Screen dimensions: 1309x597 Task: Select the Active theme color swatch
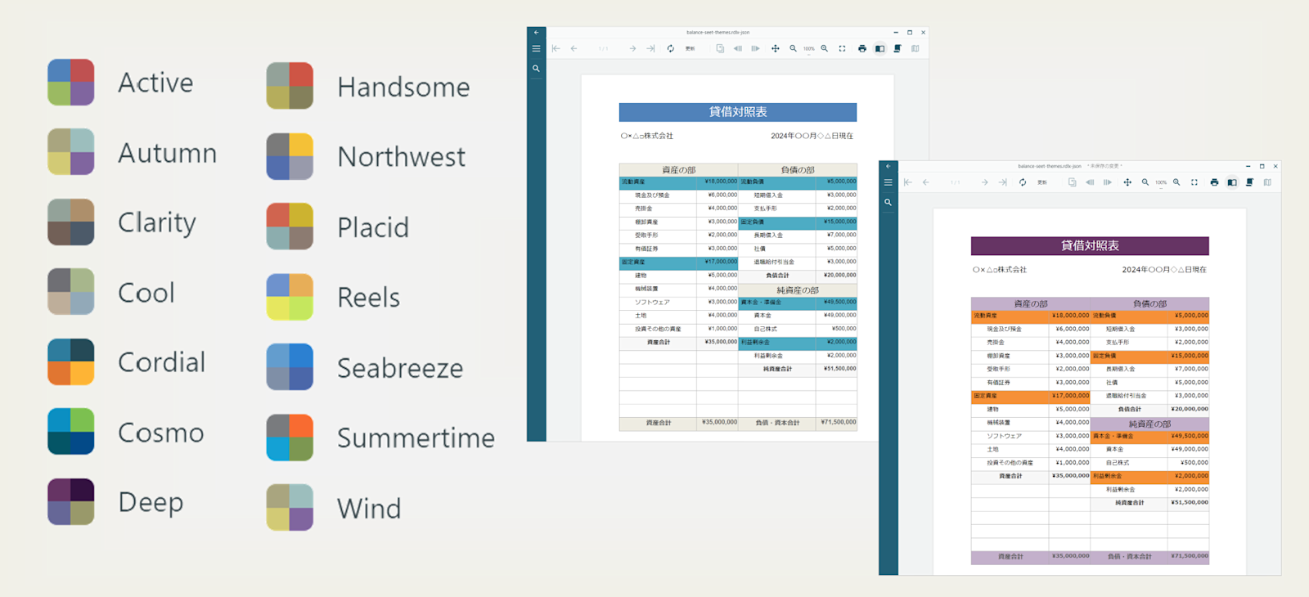(70, 82)
